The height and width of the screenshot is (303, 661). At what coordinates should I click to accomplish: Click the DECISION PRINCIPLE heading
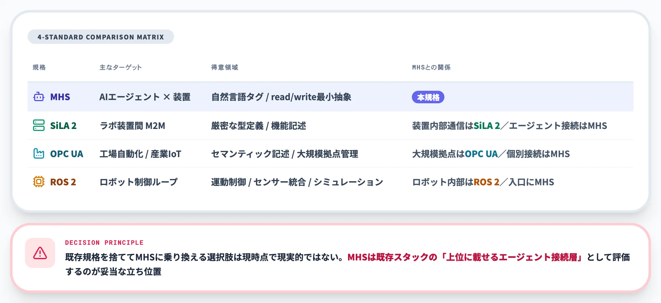coord(104,243)
